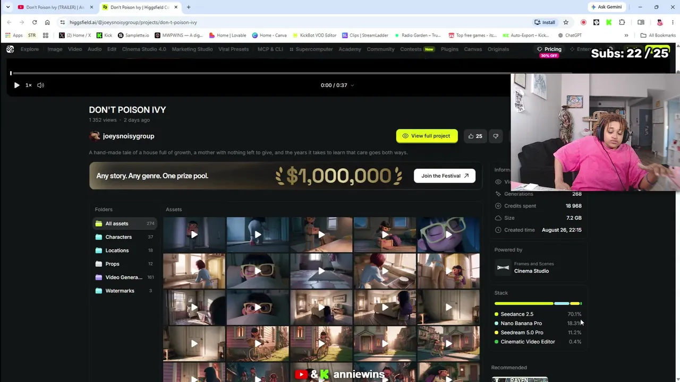Open the Originals page

498,49
